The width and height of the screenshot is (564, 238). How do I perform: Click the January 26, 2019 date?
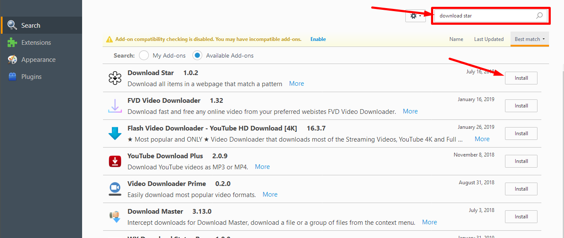(x=476, y=127)
